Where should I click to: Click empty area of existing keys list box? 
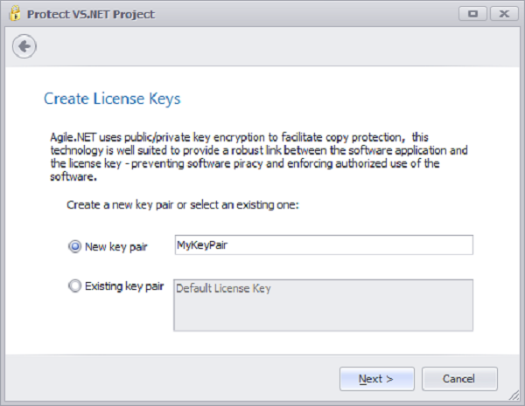click(x=324, y=314)
